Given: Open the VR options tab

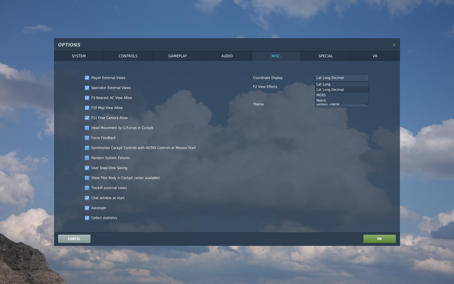Looking at the screenshot, I should pyautogui.click(x=375, y=55).
